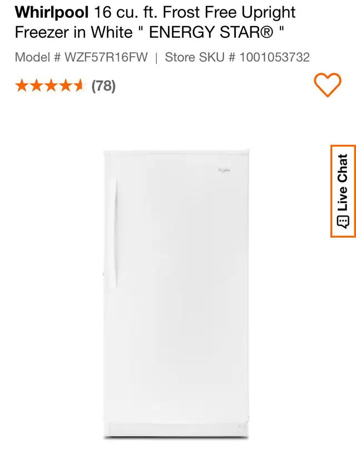Click 'Freezer in White' title text
The image size is (356, 453).
[73, 32]
